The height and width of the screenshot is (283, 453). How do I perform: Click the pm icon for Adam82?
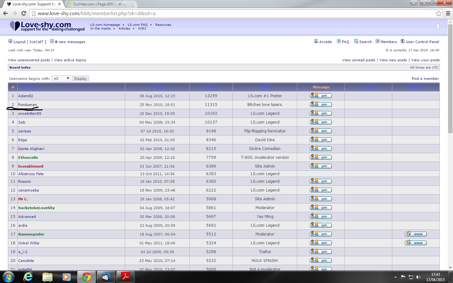pyautogui.click(x=321, y=96)
